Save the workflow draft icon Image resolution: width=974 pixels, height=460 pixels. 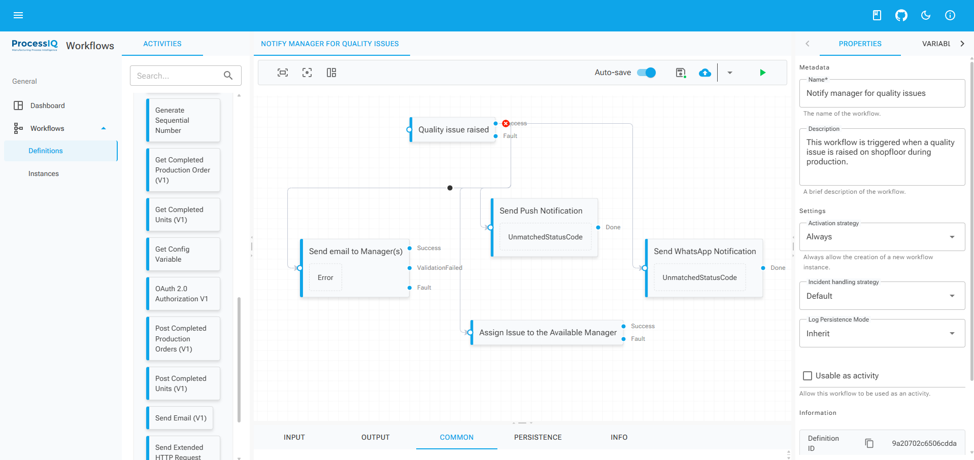click(x=681, y=73)
